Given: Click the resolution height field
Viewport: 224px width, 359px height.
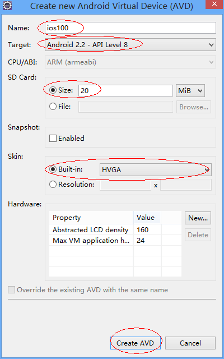Looking at the screenshot, I should tap(186, 185).
